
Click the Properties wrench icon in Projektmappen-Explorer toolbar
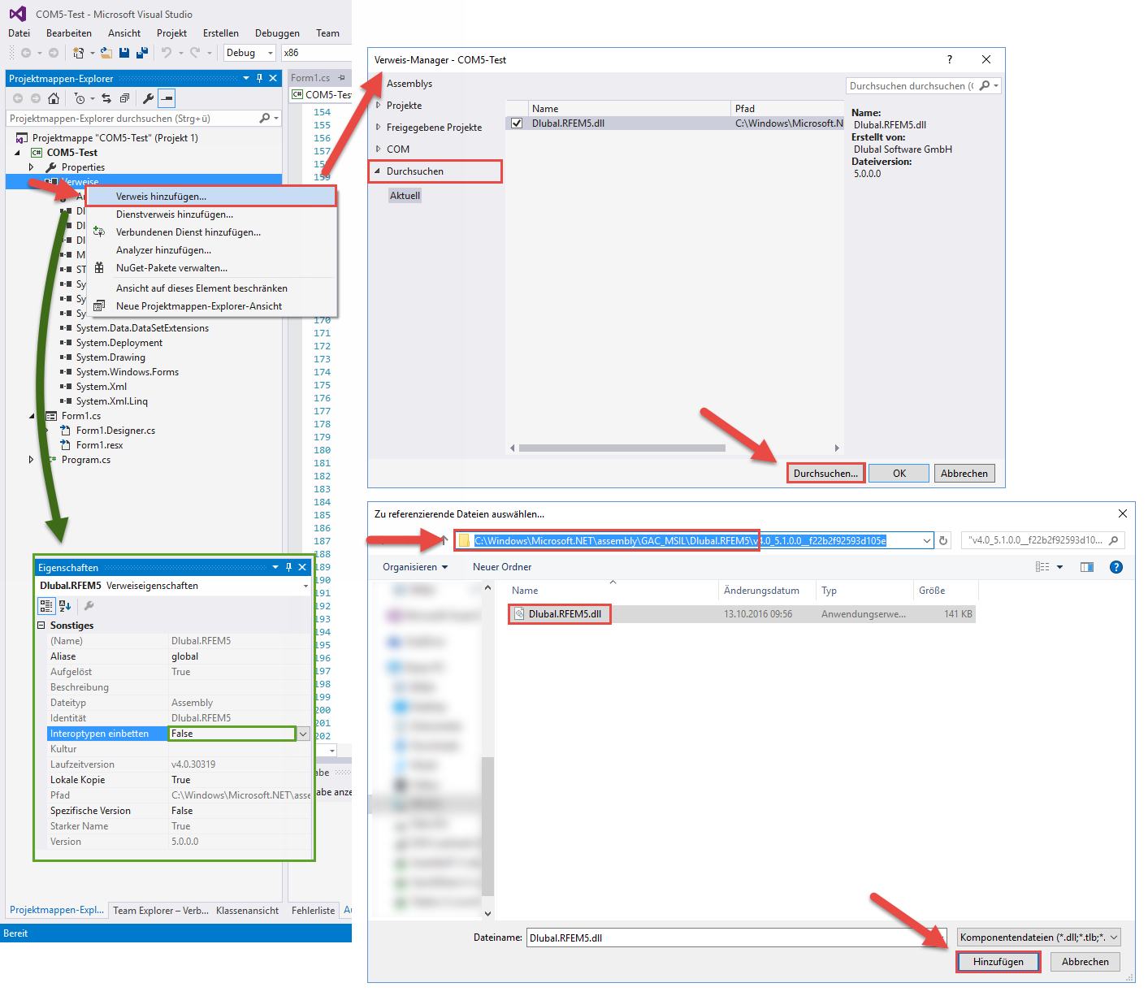coord(148,98)
